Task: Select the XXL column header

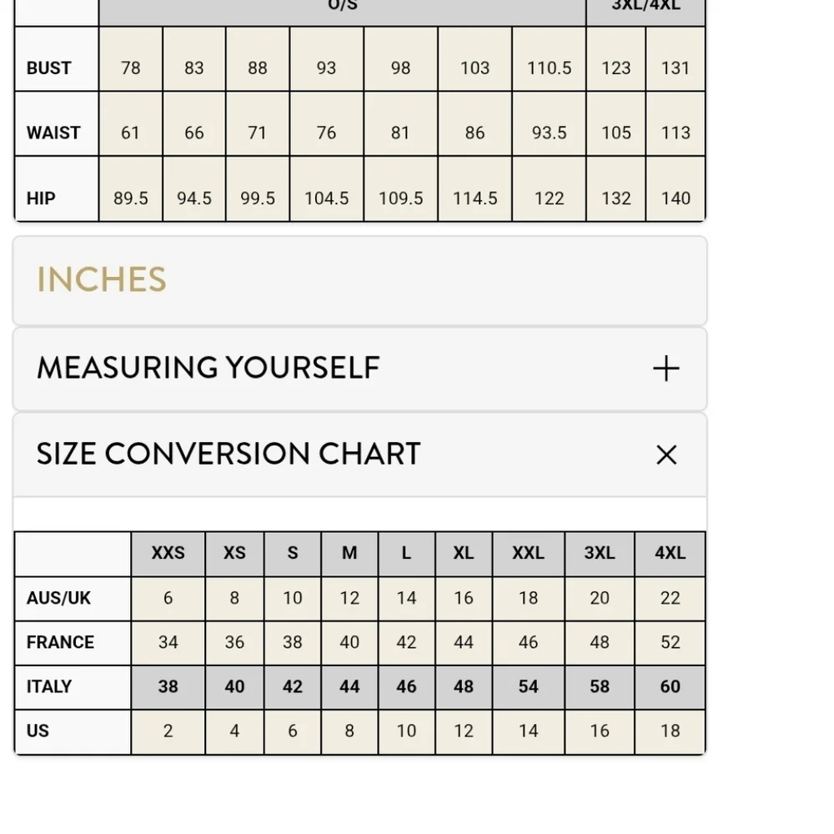Action: click(528, 553)
